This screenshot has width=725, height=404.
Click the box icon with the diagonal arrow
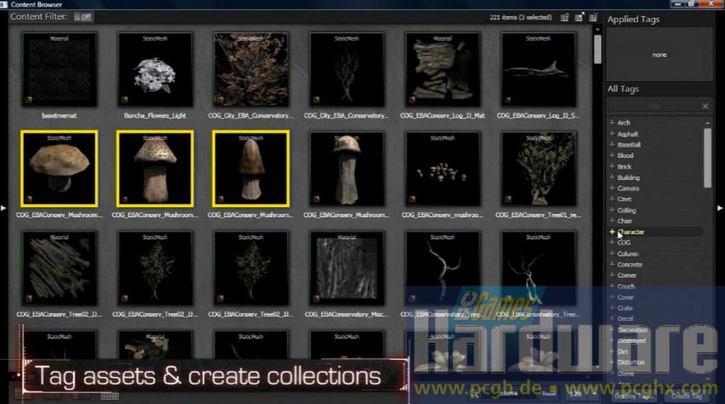(579, 18)
